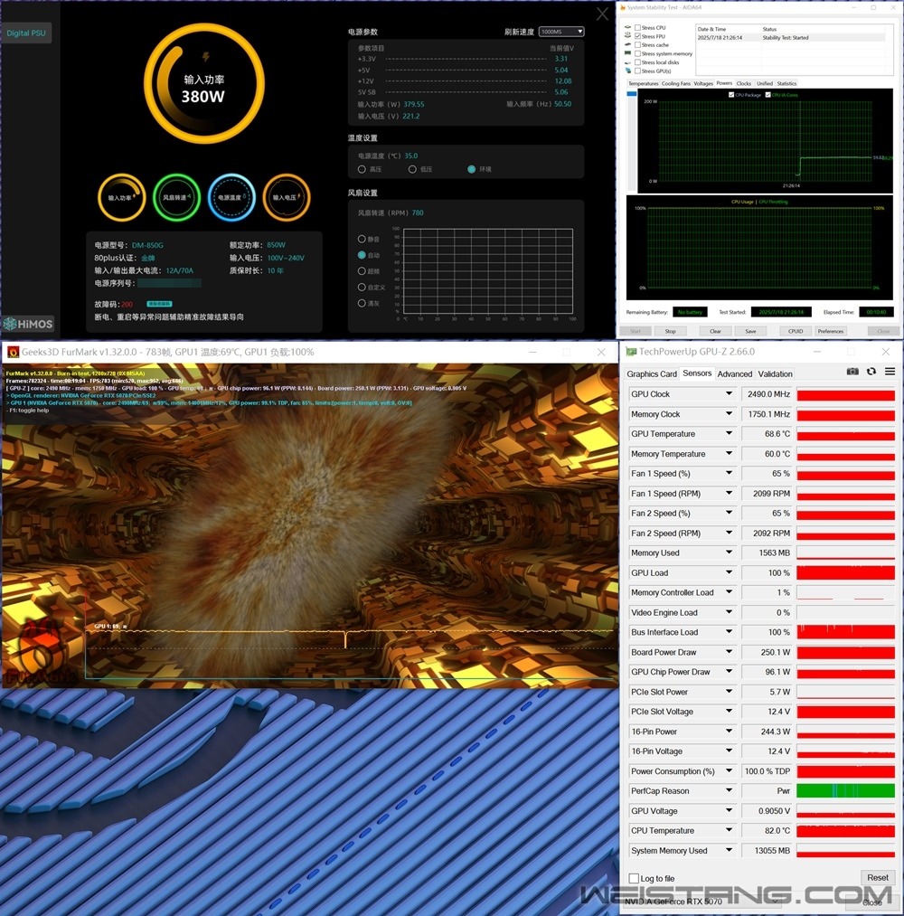Open the 刷新速度 1000MS dropdown
904x916 pixels.
(x=561, y=32)
